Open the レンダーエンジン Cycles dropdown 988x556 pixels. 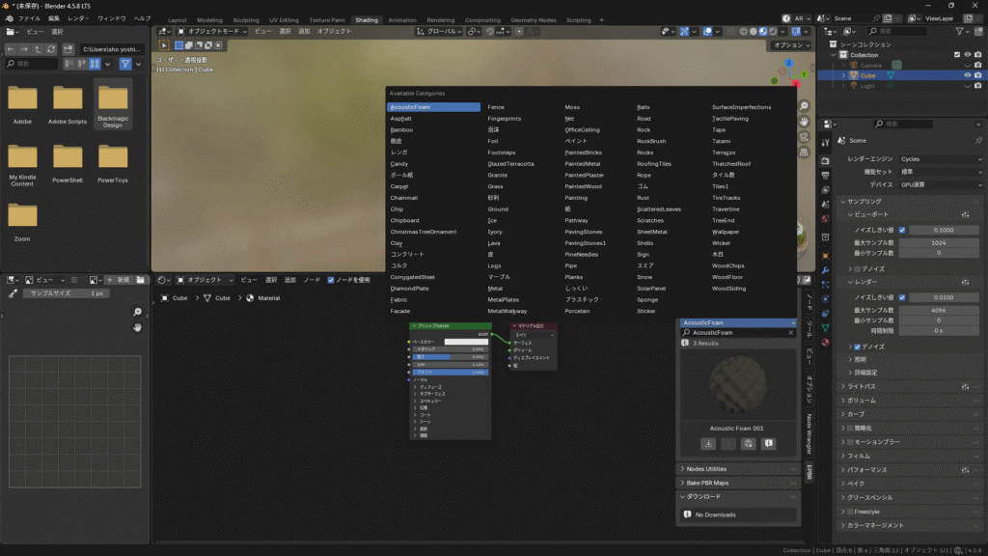pos(939,158)
